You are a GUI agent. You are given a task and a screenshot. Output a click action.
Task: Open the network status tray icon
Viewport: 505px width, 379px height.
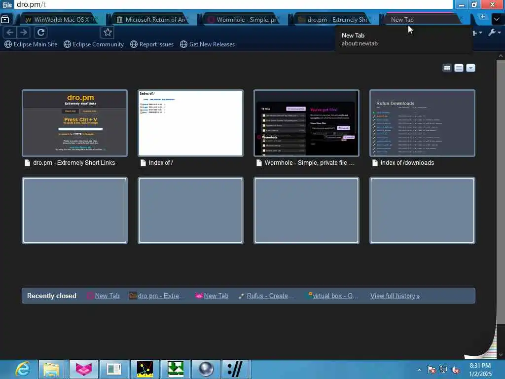443,370
